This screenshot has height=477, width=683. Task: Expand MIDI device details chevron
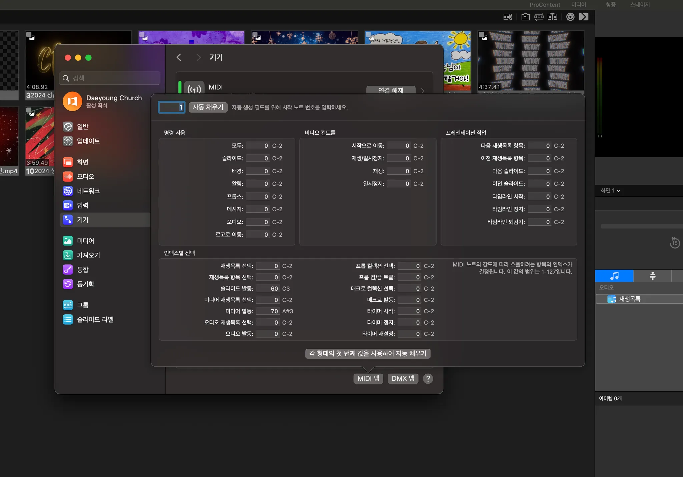[x=423, y=90]
